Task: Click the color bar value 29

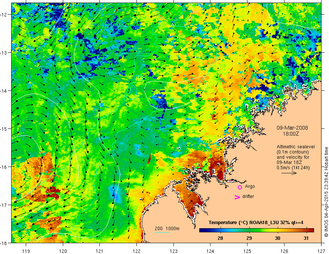Action: tap(249, 238)
